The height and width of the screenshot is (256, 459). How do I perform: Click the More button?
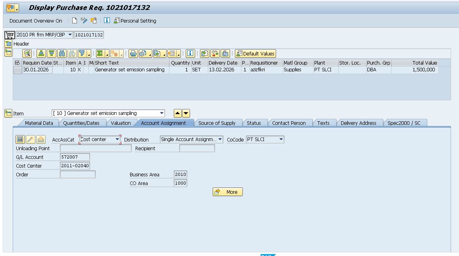(227, 192)
